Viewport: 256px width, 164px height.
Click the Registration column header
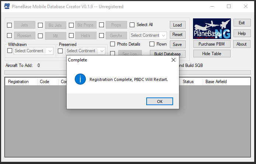point(21,82)
